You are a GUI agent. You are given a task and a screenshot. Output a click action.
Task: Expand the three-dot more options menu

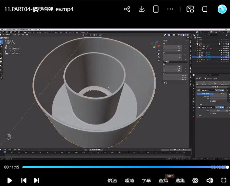170,9
